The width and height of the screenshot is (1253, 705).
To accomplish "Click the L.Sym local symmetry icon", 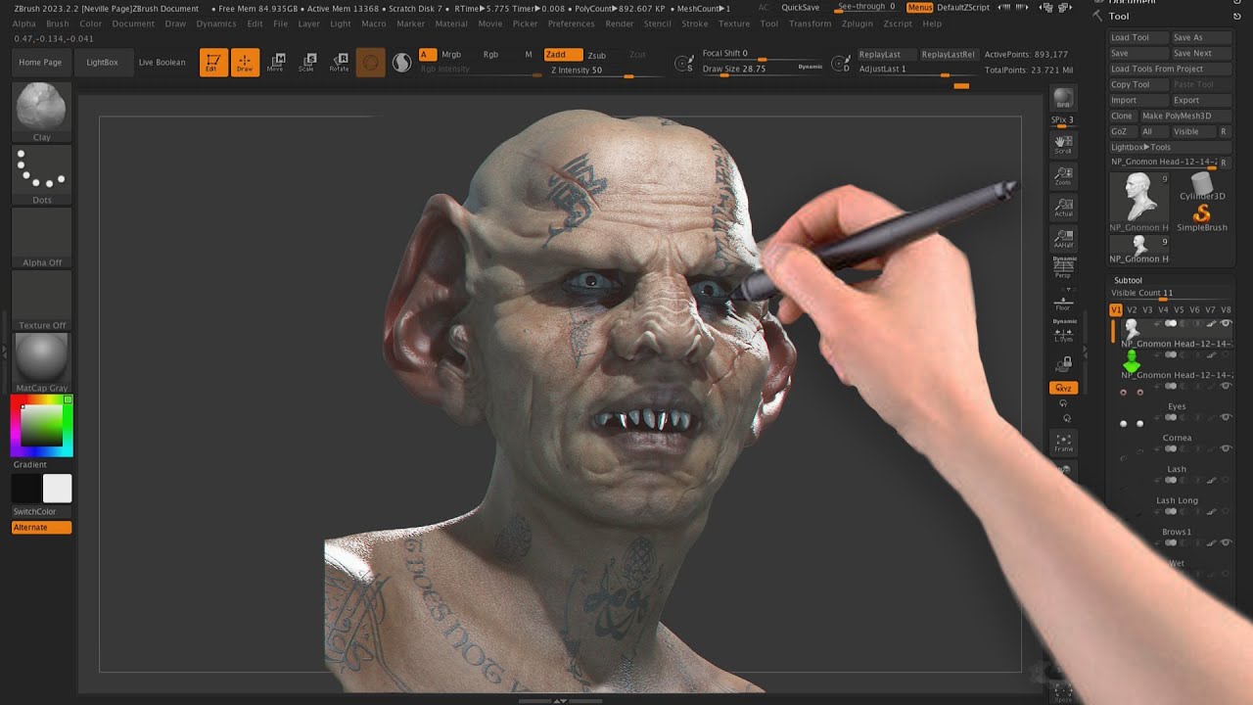I will 1063,331.
